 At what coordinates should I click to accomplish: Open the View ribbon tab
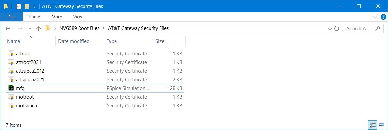pos(78,17)
